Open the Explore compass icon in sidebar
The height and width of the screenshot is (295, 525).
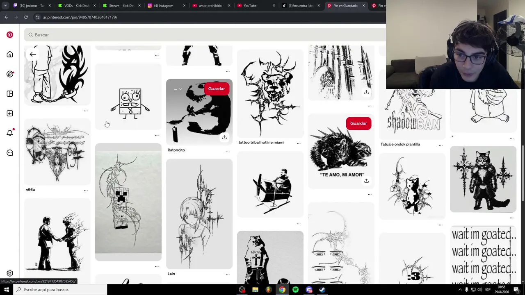tap(10, 74)
